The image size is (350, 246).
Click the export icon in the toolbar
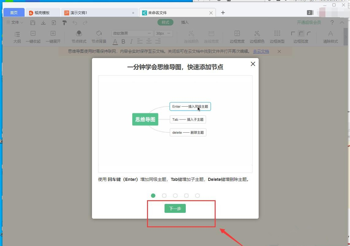pyautogui.click(x=54, y=22)
